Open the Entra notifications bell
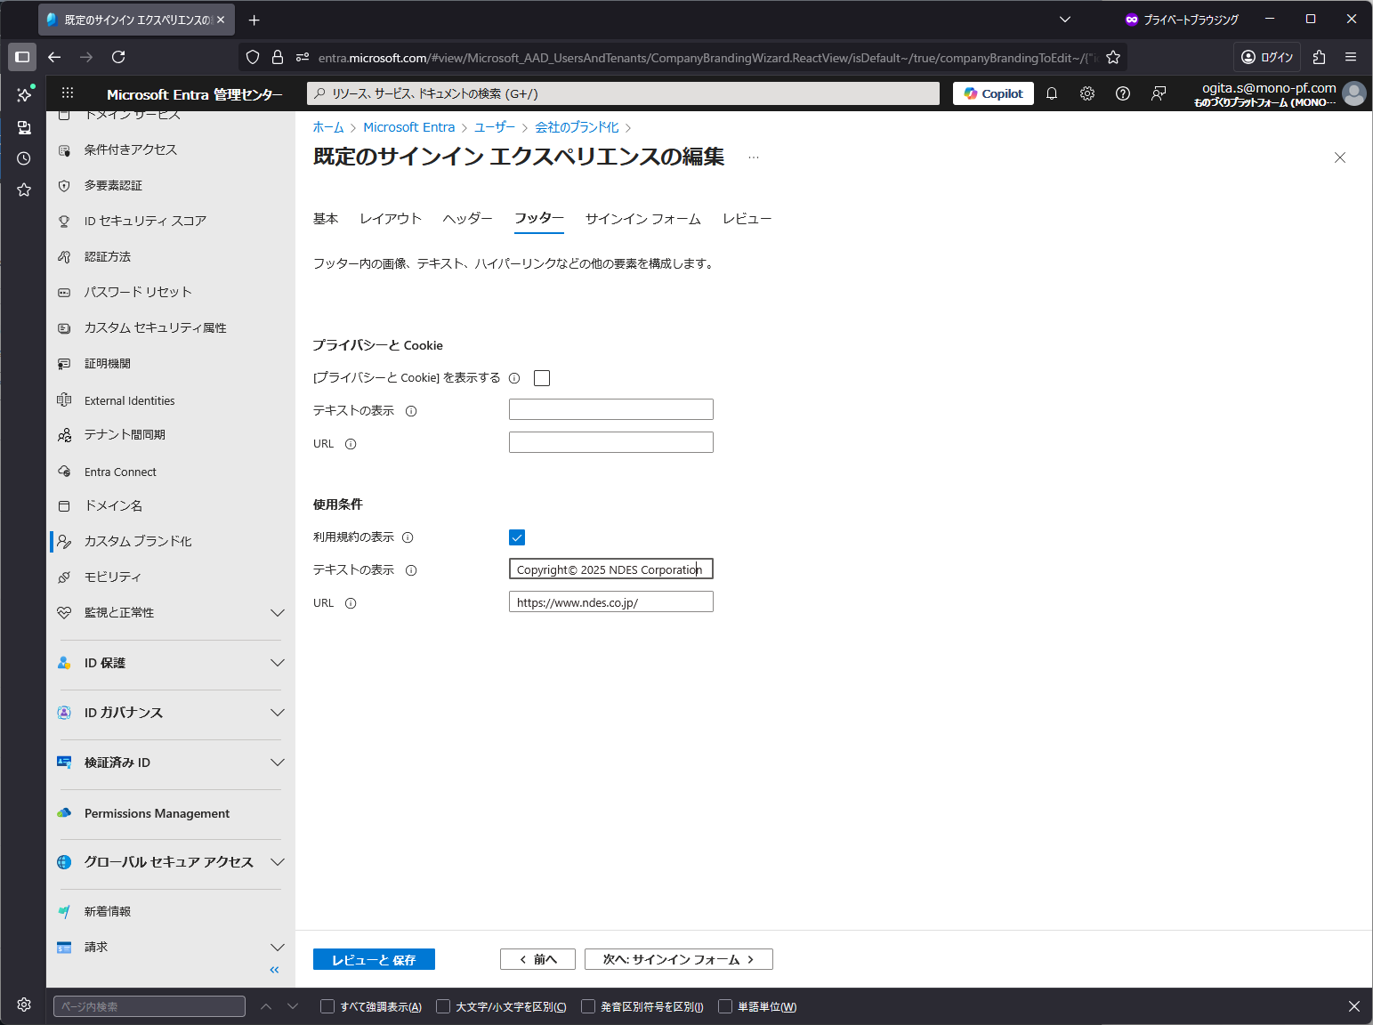Viewport: 1373px width, 1025px height. coord(1052,93)
